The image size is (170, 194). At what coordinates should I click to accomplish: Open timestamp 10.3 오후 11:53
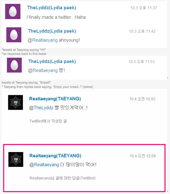pyautogui.click(x=142, y=61)
